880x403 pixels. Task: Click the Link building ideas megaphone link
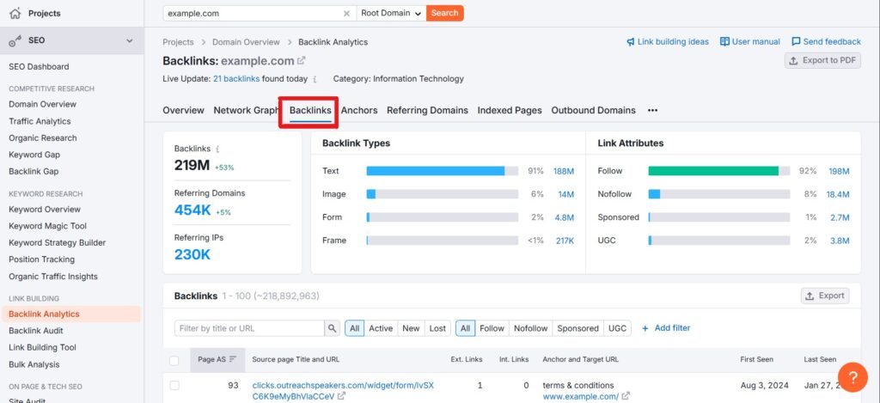pyautogui.click(x=667, y=41)
